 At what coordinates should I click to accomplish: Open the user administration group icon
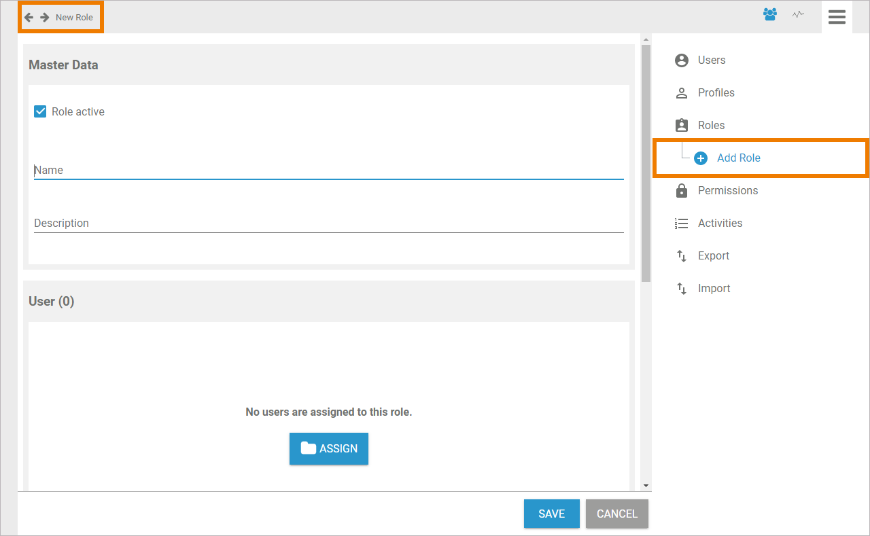click(770, 14)
